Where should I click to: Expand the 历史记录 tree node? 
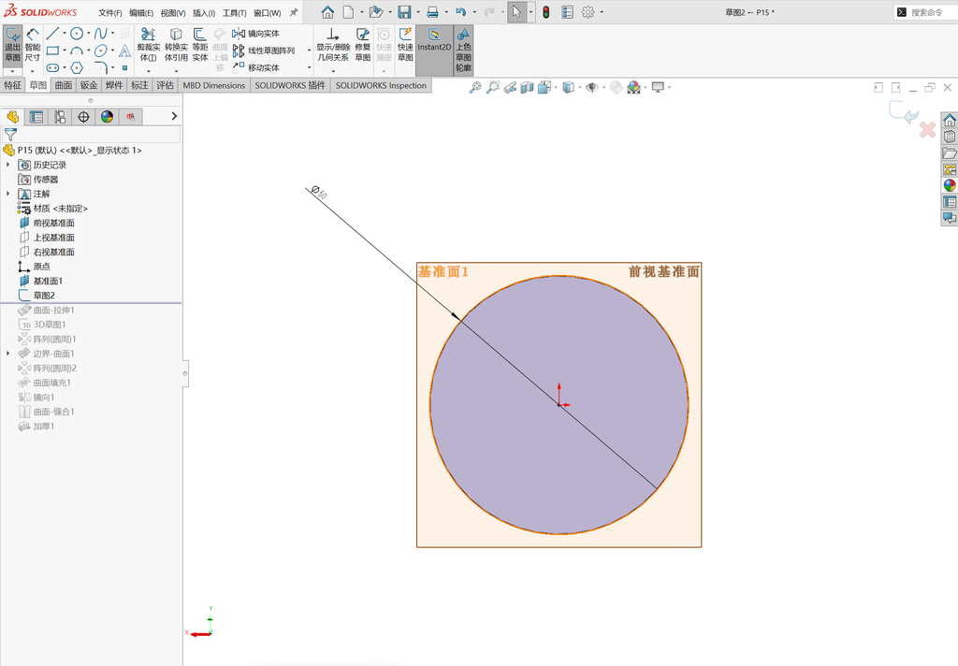[x=7, y=165]
